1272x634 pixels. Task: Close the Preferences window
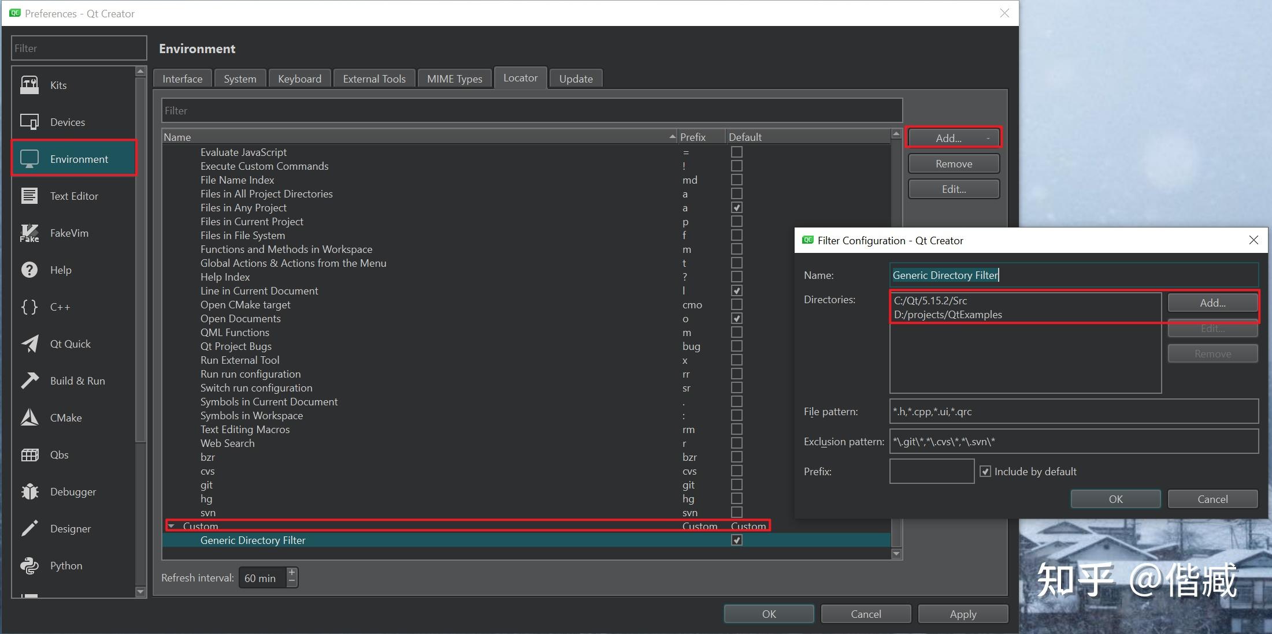(x=1004, y=13)
